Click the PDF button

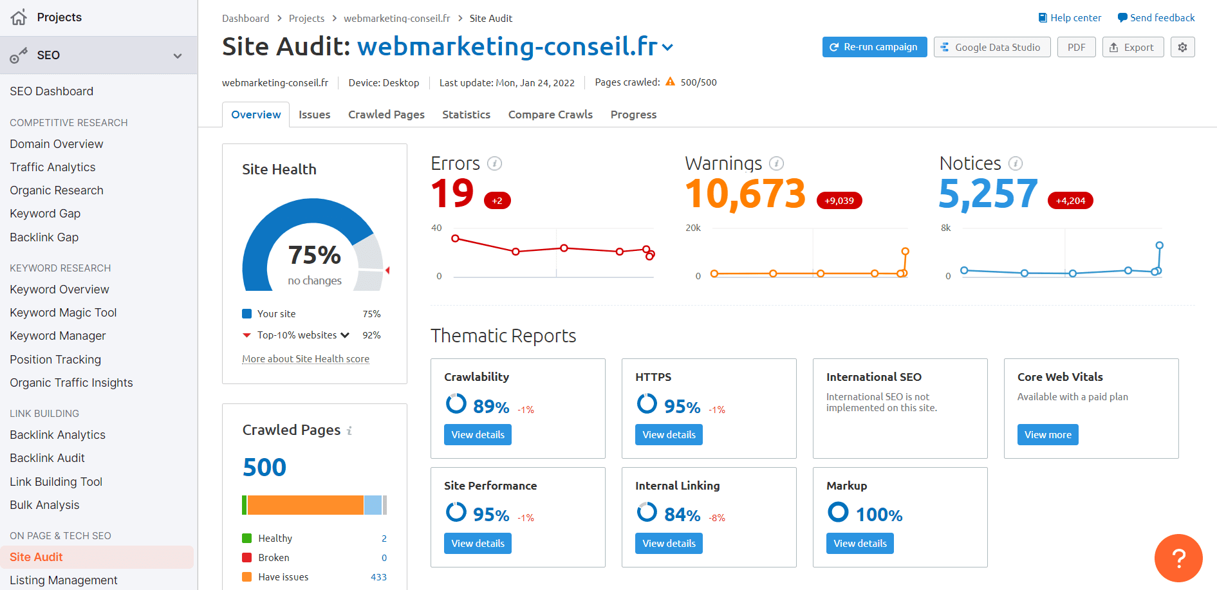coord(1076,47)
